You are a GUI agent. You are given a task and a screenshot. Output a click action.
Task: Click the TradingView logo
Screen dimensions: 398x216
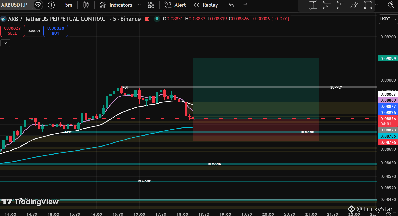(x=30, y=202)
